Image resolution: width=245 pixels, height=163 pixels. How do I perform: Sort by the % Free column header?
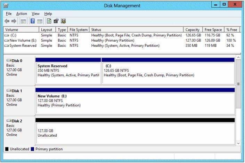[x=232, y=29]
